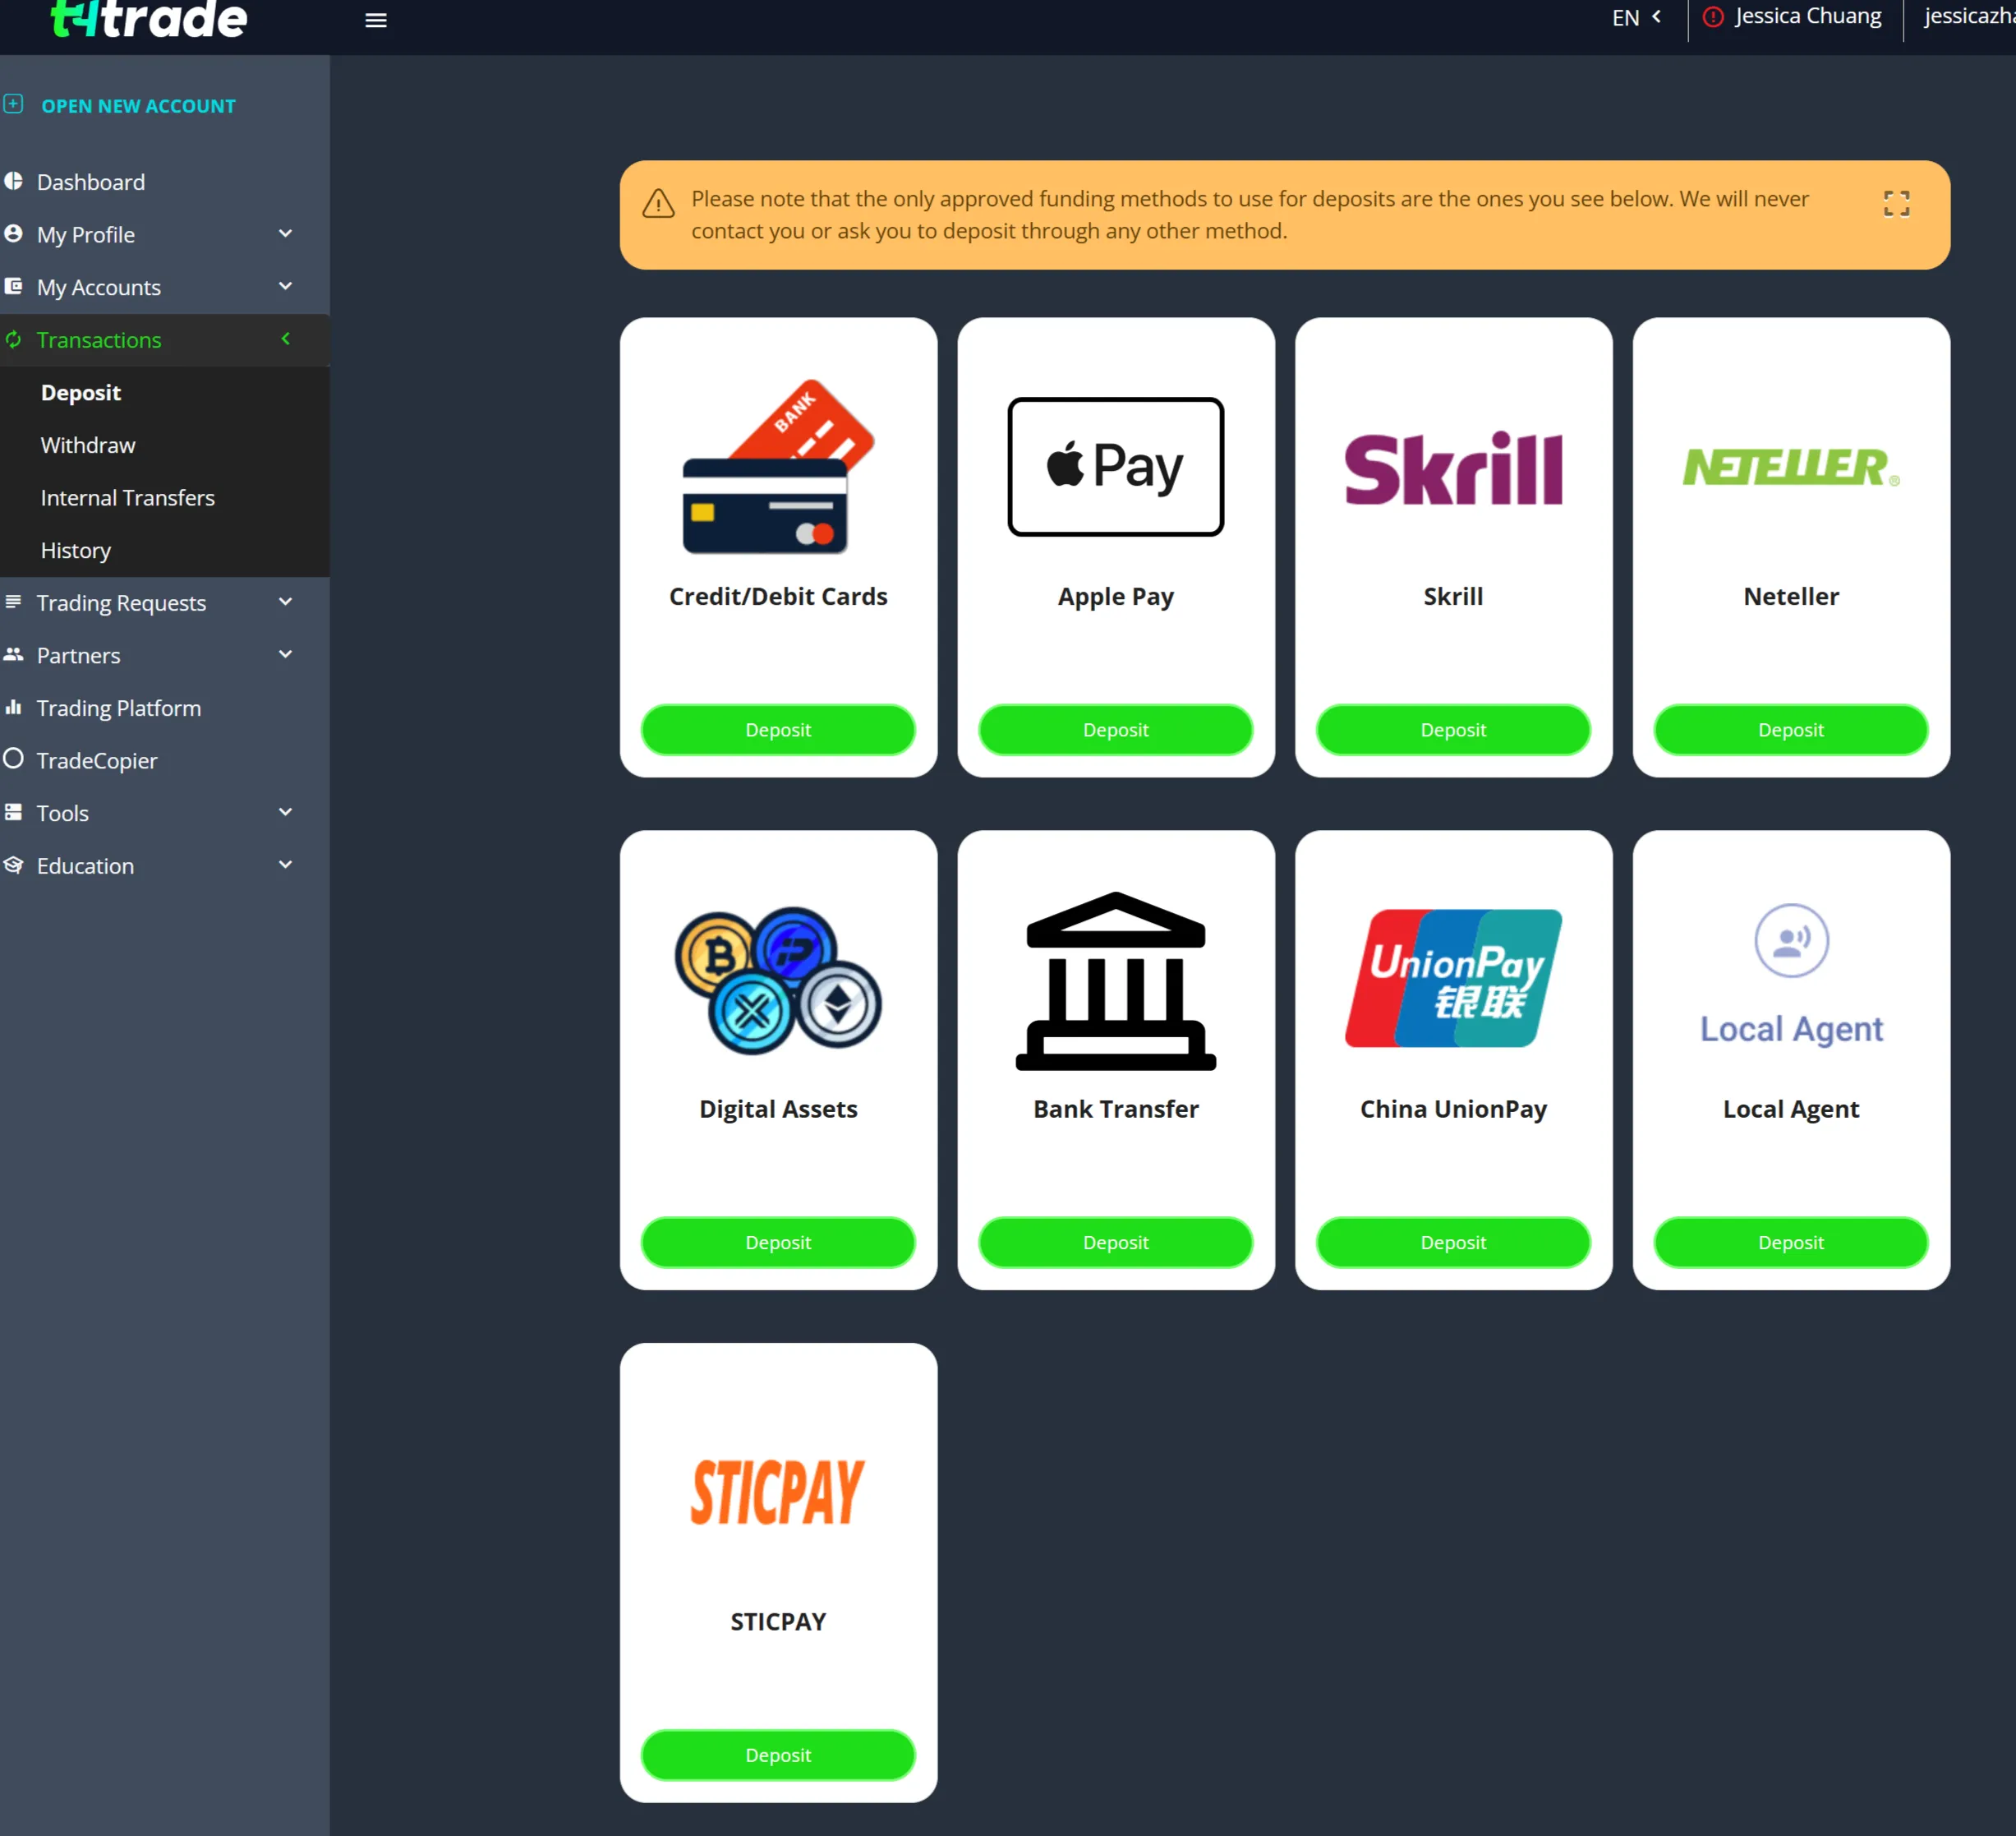Click the jessicazh account text in header
Image resolution: width=2016 pixels, height=1836 pixels.
tap(1969, 17)
